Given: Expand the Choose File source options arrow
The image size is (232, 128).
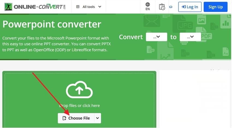Looking at the screenshot, I should 97,118.
